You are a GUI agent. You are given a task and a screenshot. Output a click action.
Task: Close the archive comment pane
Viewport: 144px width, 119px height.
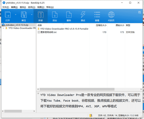click(38, 93)
